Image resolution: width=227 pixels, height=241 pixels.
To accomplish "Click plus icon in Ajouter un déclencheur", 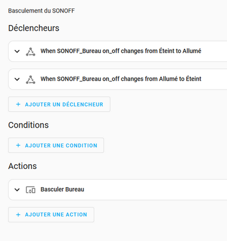I will click(x=18, y=104).
